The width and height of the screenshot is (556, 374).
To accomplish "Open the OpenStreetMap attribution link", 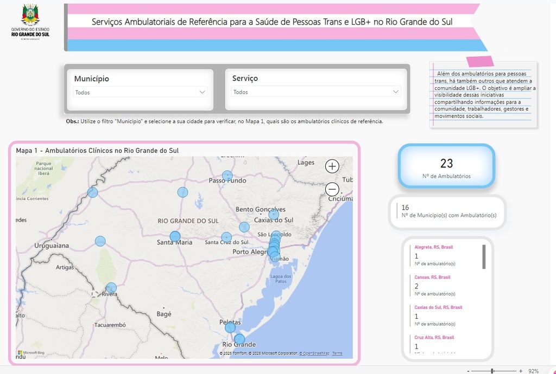I will coord(315,353).
